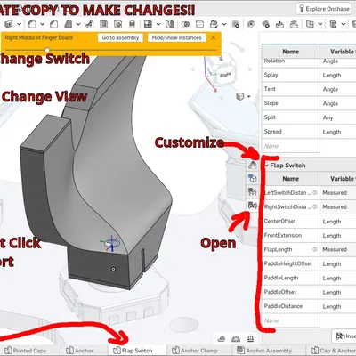Open the Transform tool dropdown arrow
Viewport: 356px width, 356px height.
[224, 24]
